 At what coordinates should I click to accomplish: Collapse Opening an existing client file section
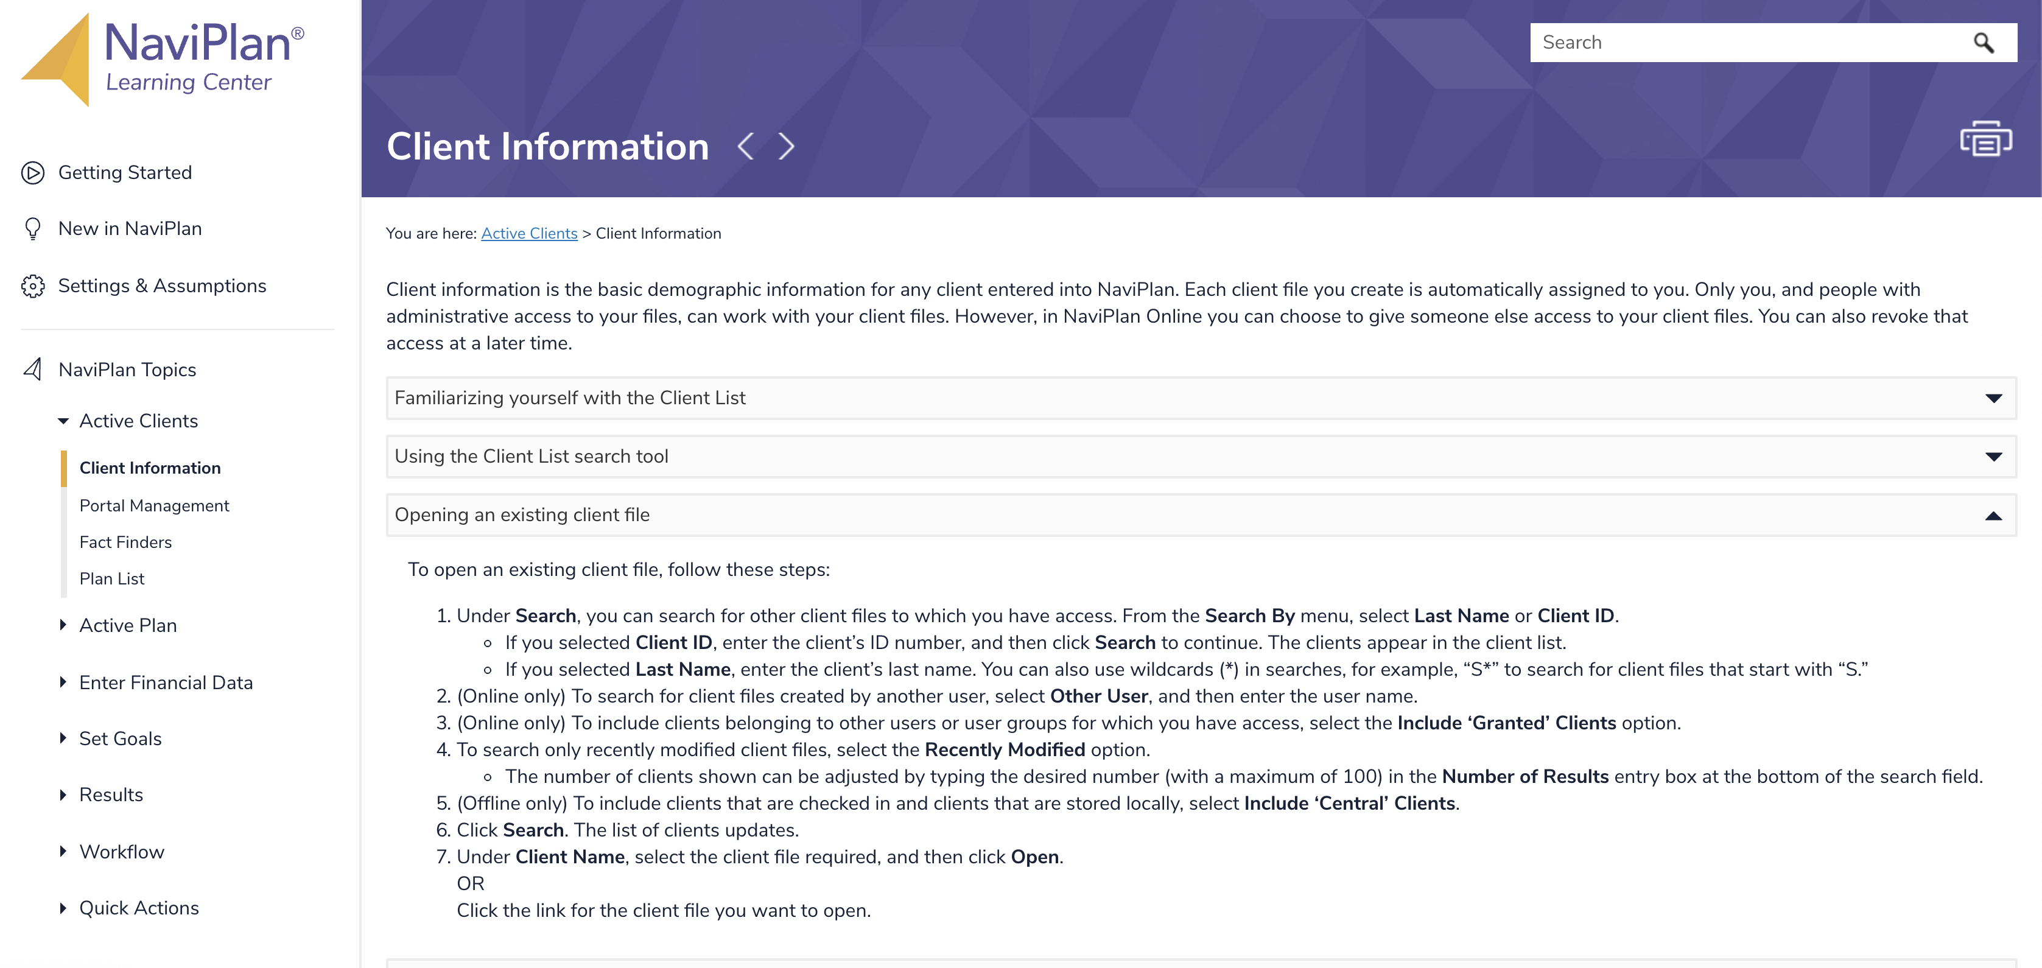tap(1201, 515)
